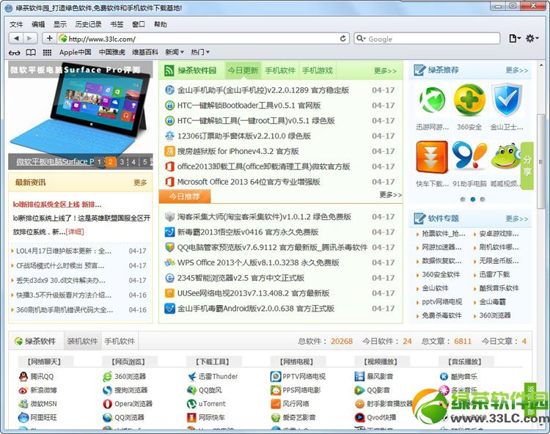This screenshot has width=550, height=434.
Task: Go forward with the forward arrow button
Action: pos(30,38)
